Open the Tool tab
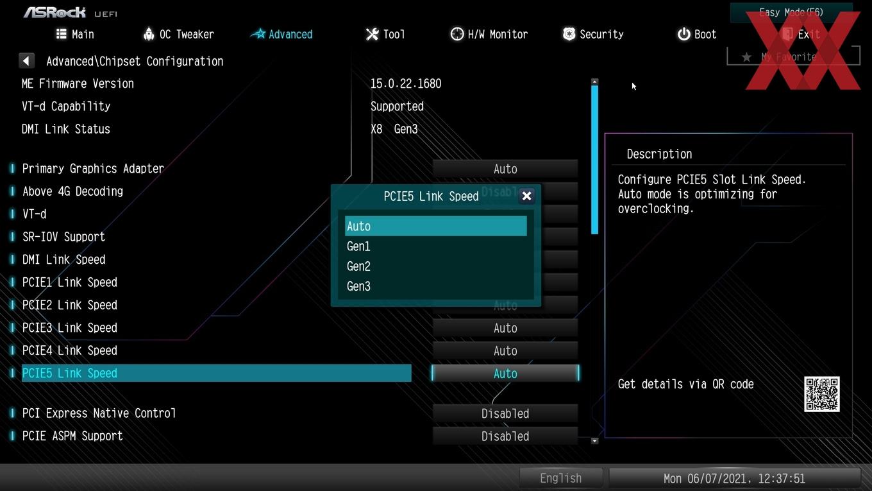 click(385, 34)
